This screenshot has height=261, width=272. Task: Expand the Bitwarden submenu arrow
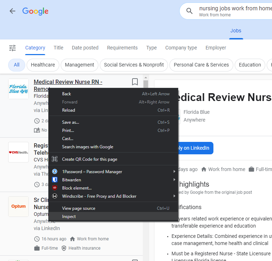click(x=174, y=180)
